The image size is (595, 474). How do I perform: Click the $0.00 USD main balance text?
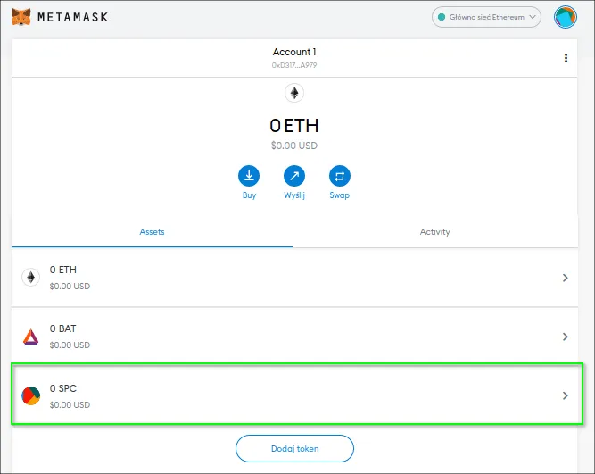pos(294,146)
